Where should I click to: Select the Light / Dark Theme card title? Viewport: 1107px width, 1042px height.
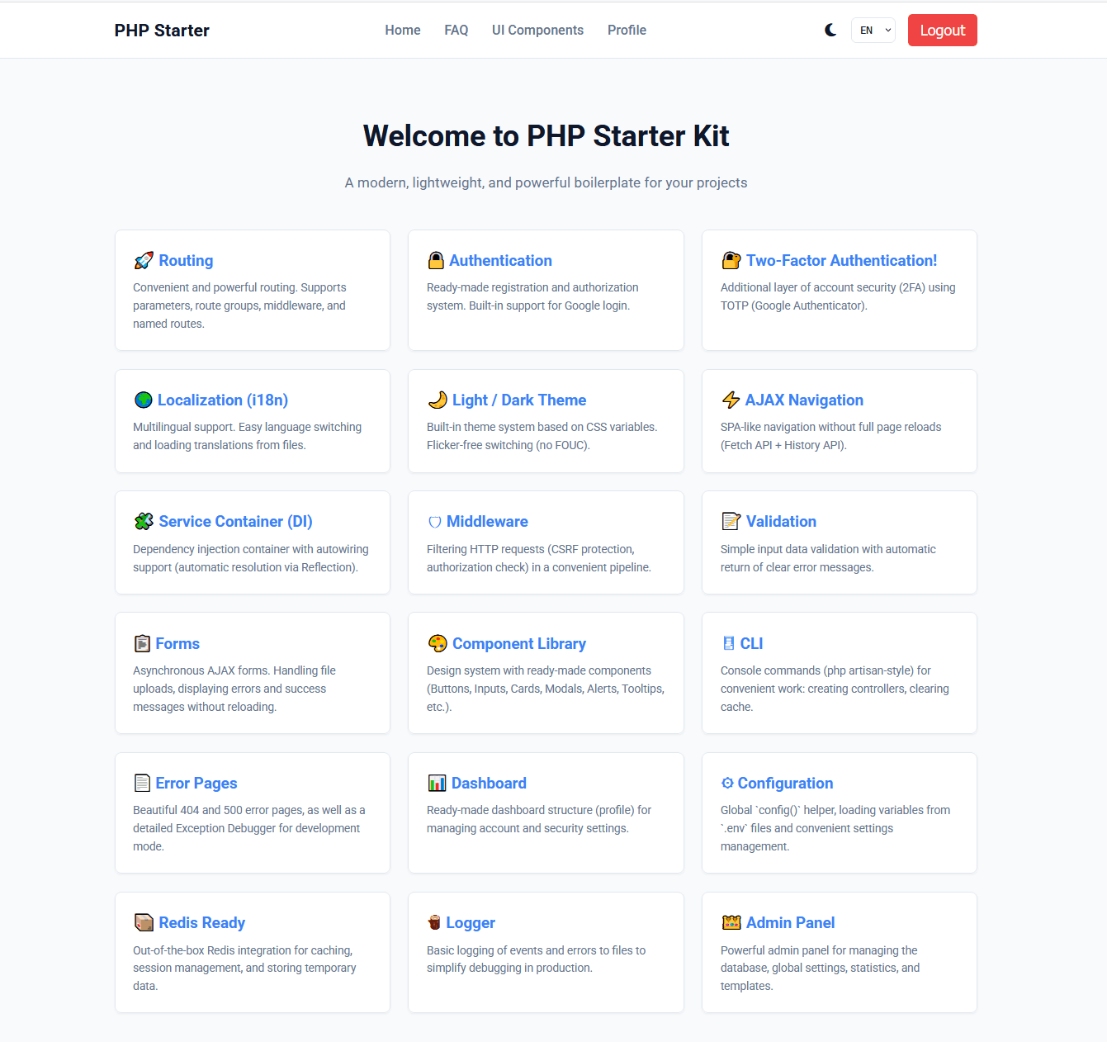point(519,400)
